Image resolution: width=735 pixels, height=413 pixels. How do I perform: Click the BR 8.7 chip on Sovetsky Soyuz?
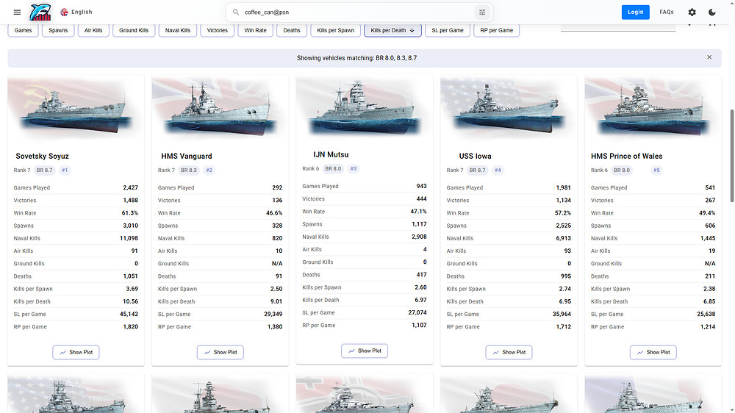pyautogui.click(x=45, y=170)
